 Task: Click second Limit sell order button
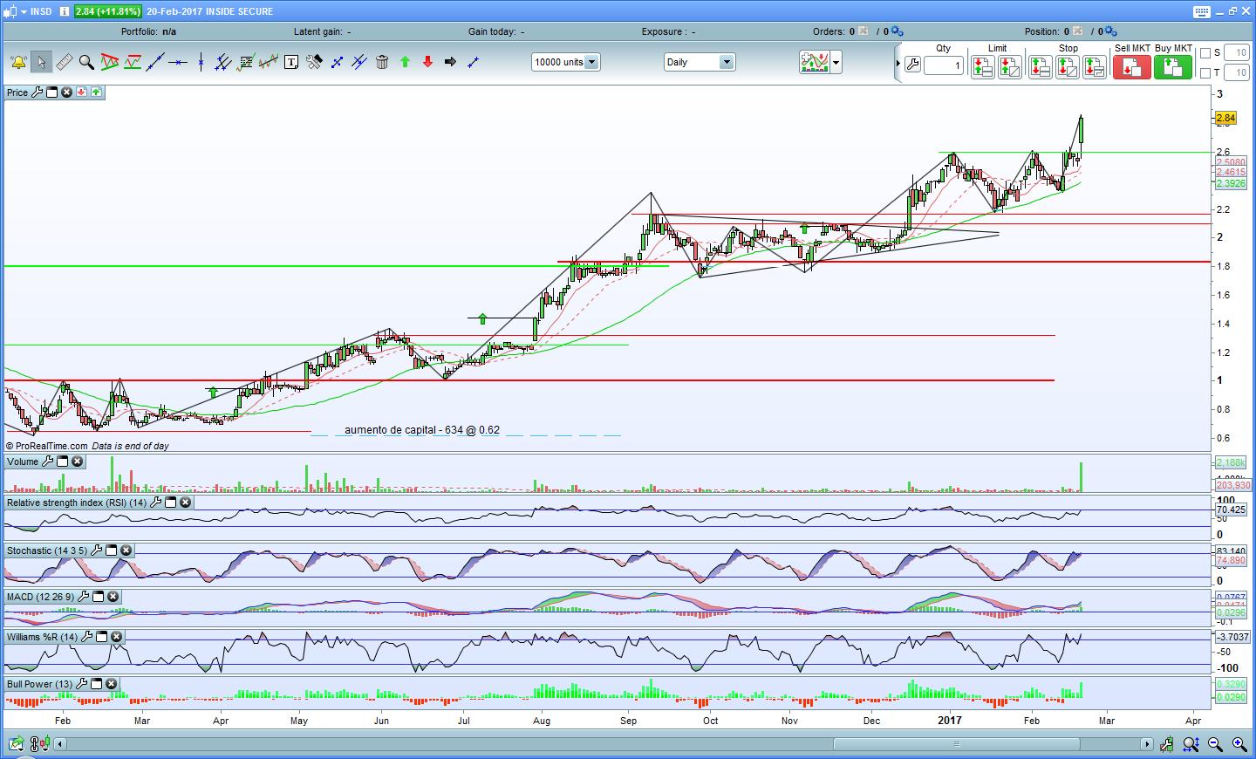(x=1010, y=67)
